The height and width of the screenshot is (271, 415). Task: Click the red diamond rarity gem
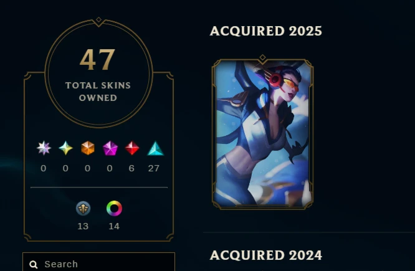pos(132,148)
